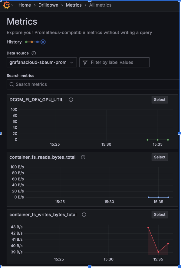Activate the currently highlighted blue history dot

(43, 42)
